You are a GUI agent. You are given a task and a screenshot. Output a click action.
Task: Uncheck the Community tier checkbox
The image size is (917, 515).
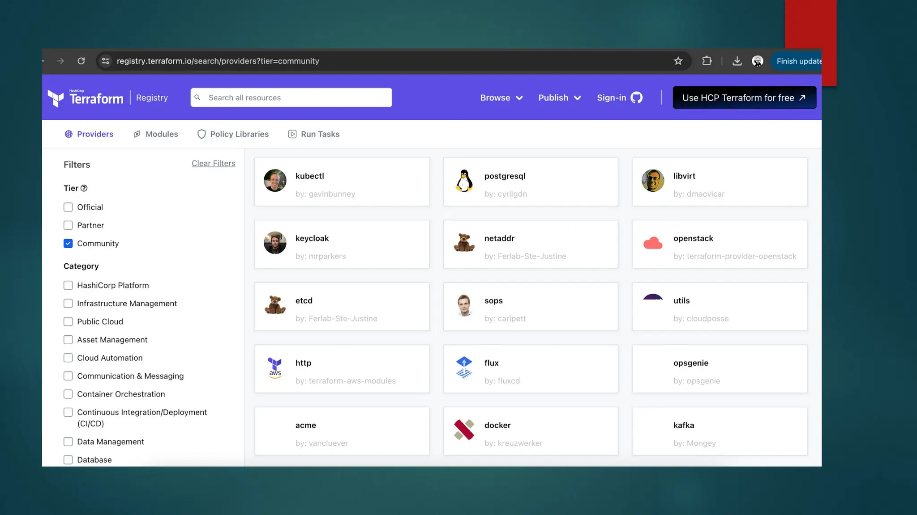pos(68,243)
